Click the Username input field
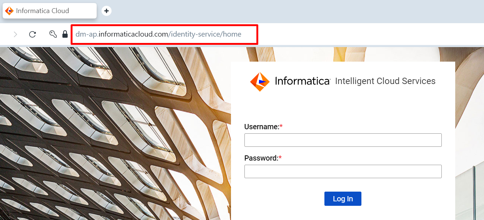The width and height of the screenshot is (484, 220). 343,140
